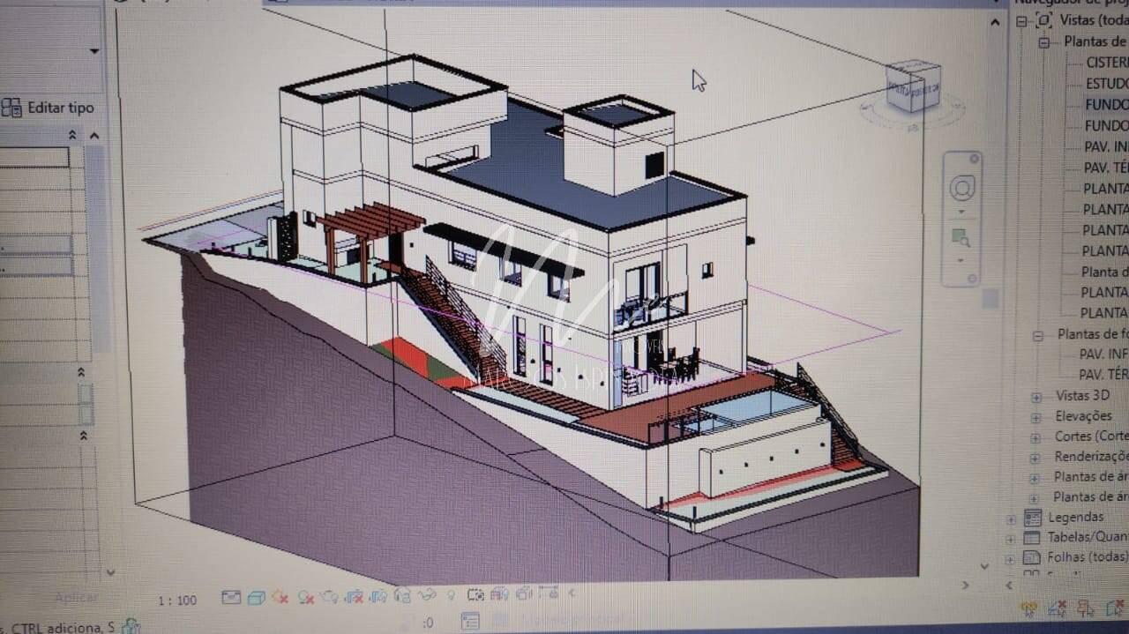The height and width of the screenshot is (634, 1129).
Task: Collapse the Plantas de forro node
Action: (x=1038, y=335)
